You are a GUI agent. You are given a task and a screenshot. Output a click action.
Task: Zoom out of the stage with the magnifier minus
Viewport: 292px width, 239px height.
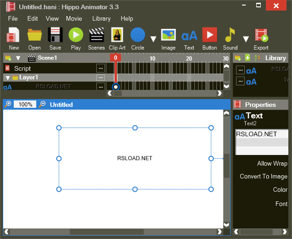point(42,104)
